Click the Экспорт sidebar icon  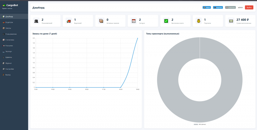click(x=4, y=52)
